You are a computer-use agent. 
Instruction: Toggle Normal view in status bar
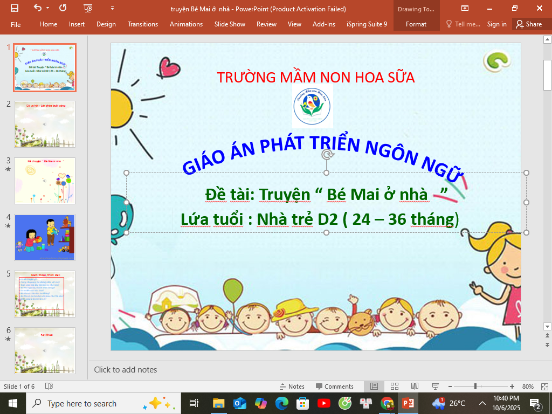pyautogui.click(x=374, y=387)
